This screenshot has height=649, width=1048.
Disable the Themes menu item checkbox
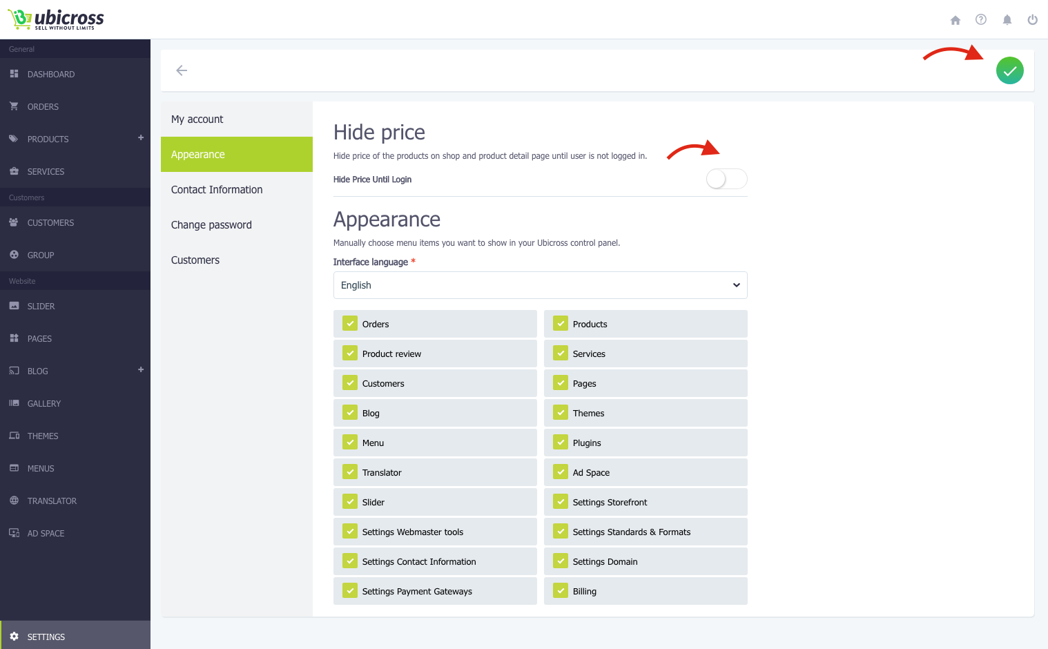coord(561,413)
